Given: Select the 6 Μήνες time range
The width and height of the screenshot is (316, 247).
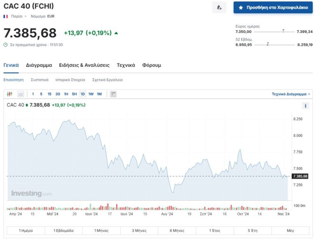Looking at the screenshot, I should [177, 231].
